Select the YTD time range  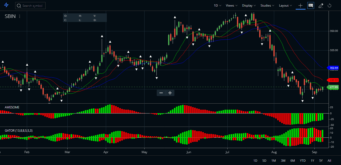303,160
